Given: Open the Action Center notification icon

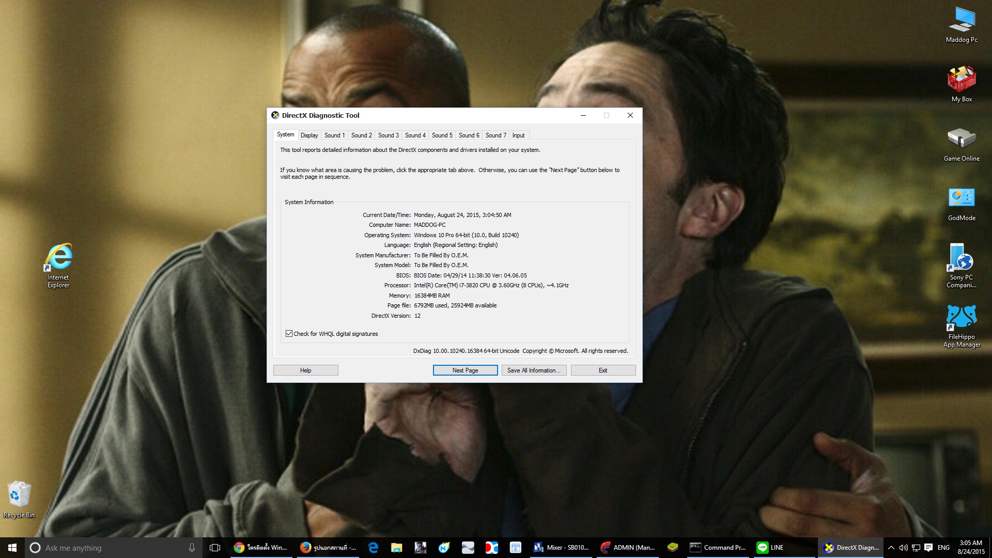Looking at the screenshot, I should tap(928, 548).
